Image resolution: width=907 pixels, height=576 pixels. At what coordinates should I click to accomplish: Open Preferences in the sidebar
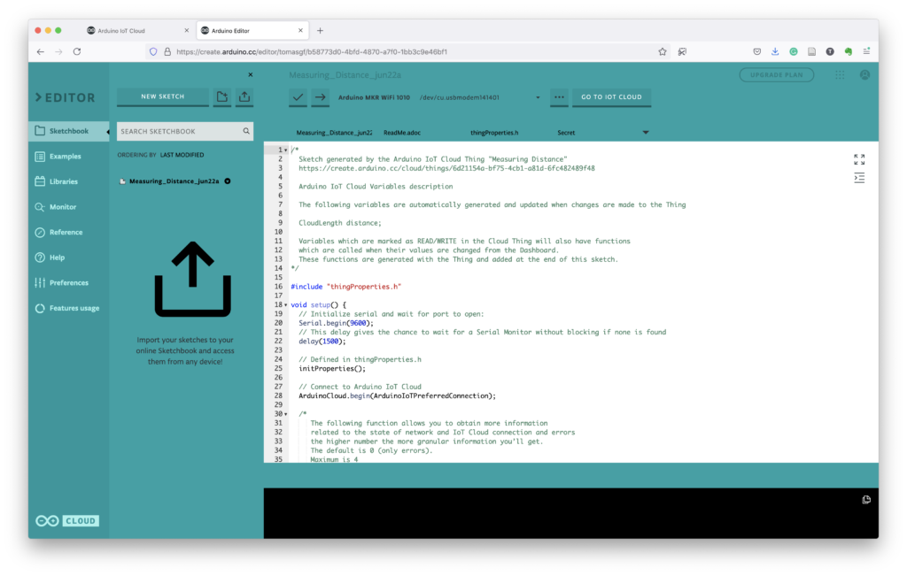tap(69, 282)
